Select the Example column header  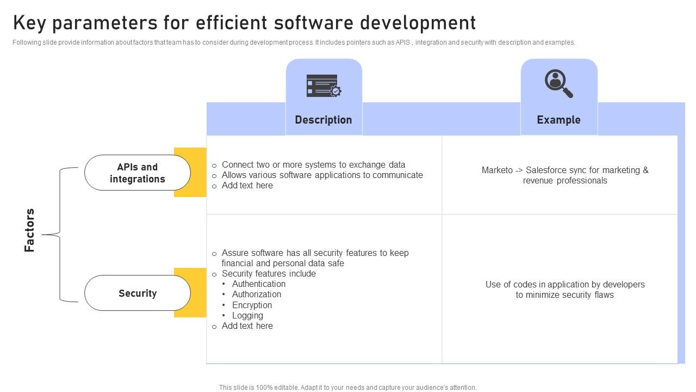[x=558, y=120]
